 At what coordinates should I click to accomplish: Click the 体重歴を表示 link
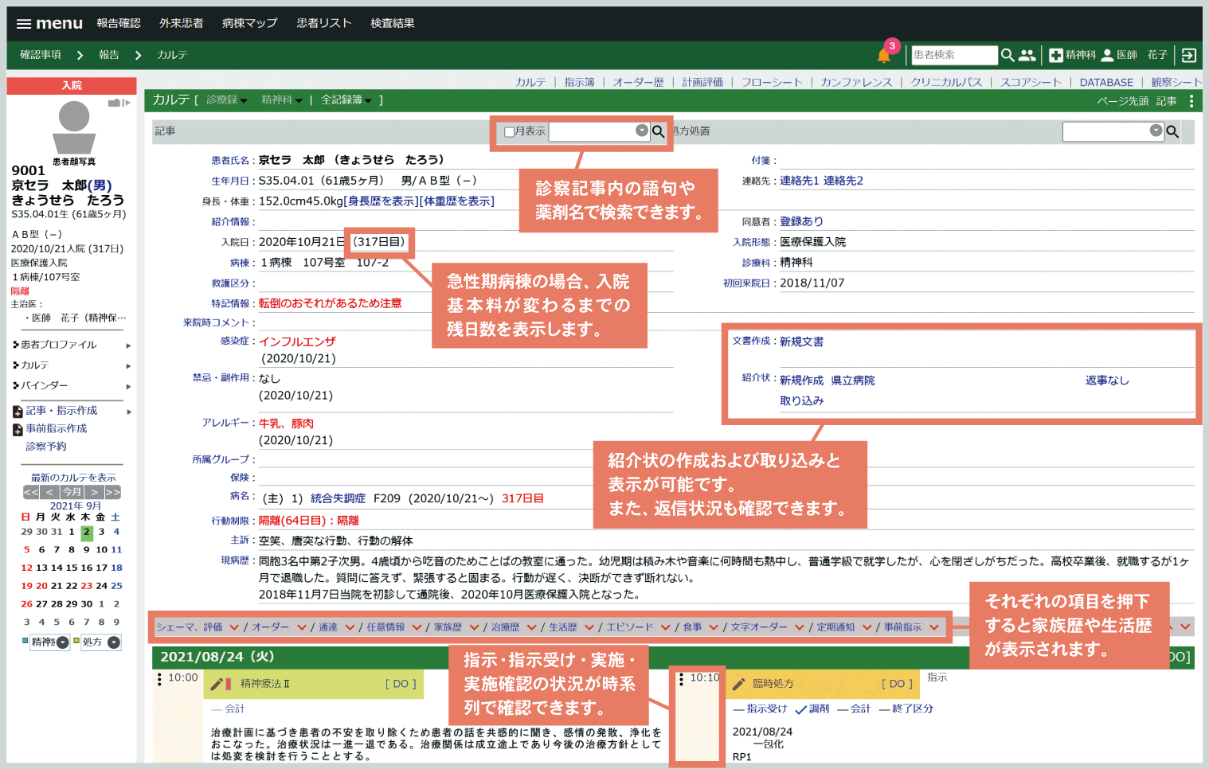(456, 201)
